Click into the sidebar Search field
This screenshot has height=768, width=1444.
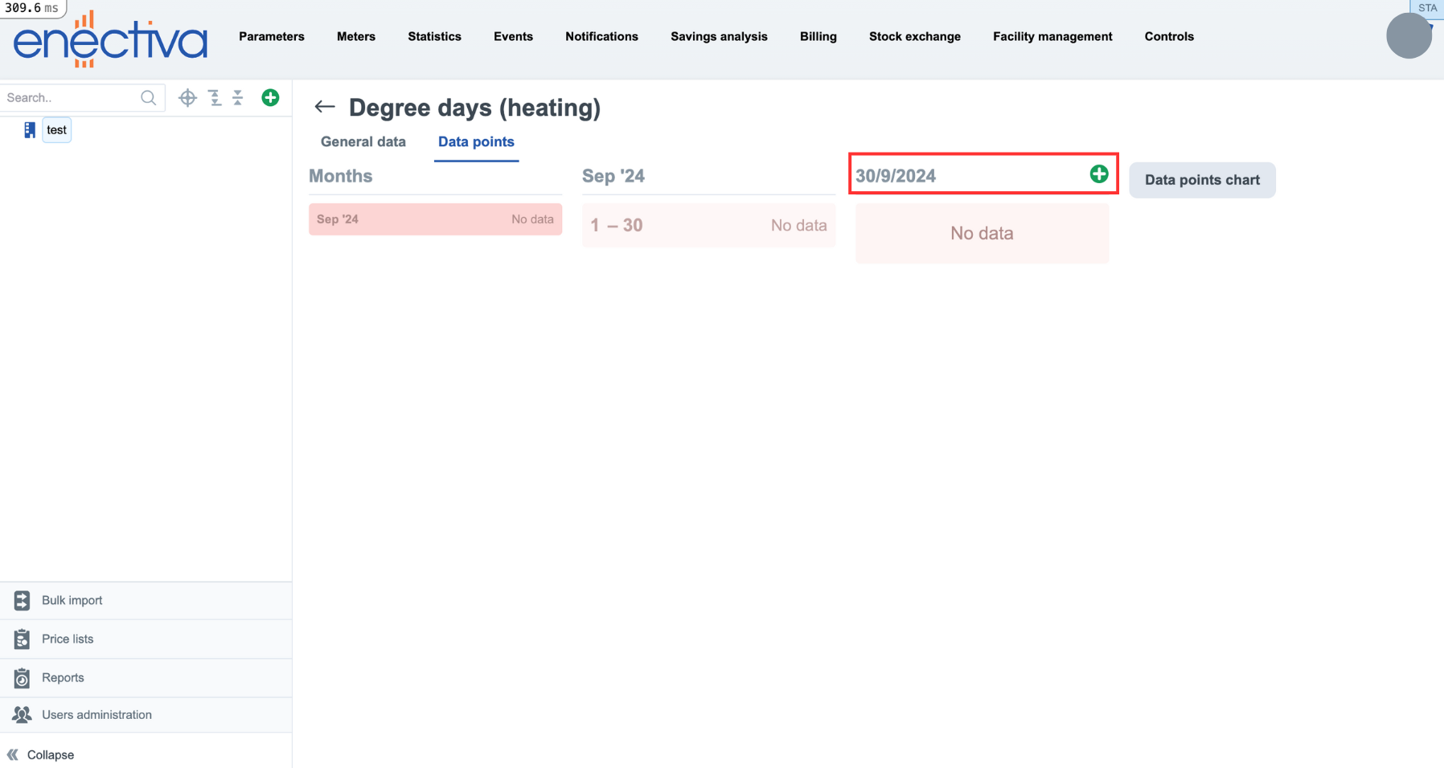pos(71,98)
